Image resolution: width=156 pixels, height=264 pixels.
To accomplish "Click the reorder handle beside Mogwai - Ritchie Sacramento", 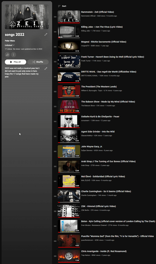I will coord(55,47).
